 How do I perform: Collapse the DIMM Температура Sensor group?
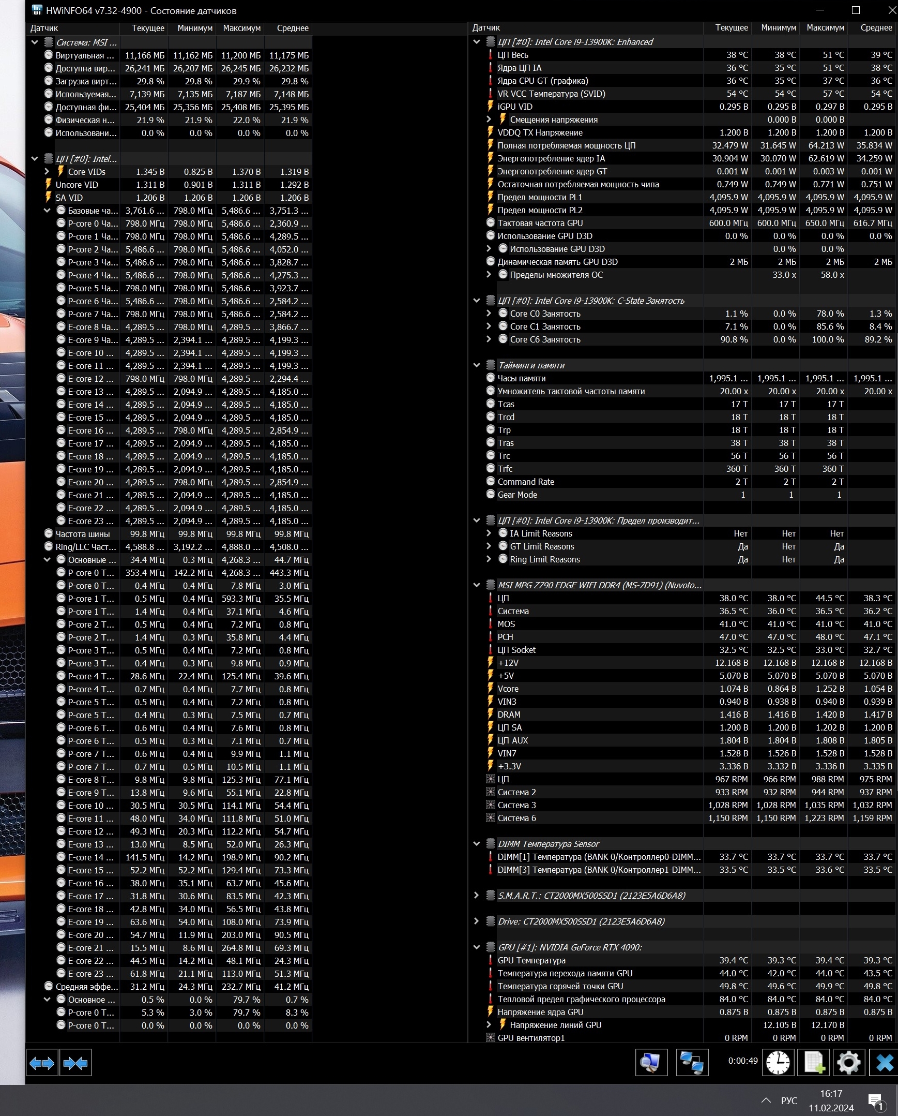(477, 844)
